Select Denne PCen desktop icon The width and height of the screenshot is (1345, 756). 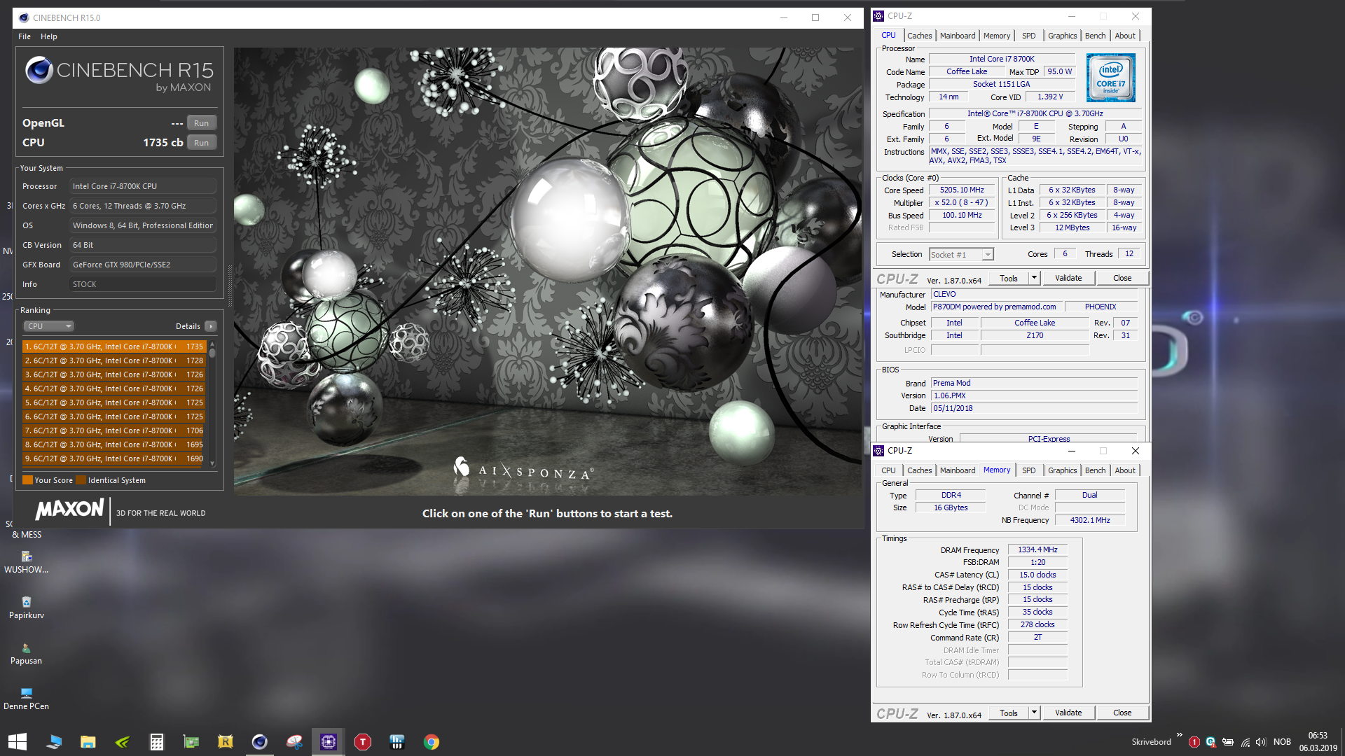pos(26,699)
